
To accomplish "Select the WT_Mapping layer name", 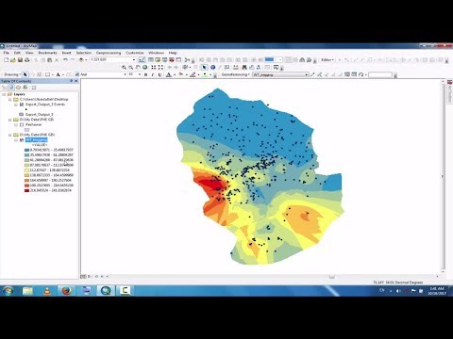I will [x=37, y=140].
